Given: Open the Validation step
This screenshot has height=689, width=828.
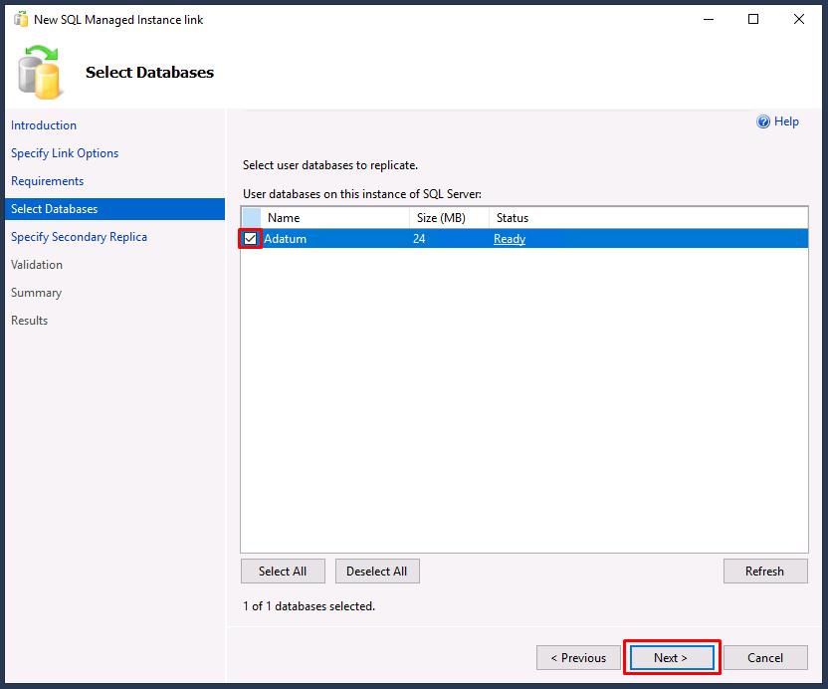Looking at the screenshot, I should pyautogui.click(x=37, y=265).
